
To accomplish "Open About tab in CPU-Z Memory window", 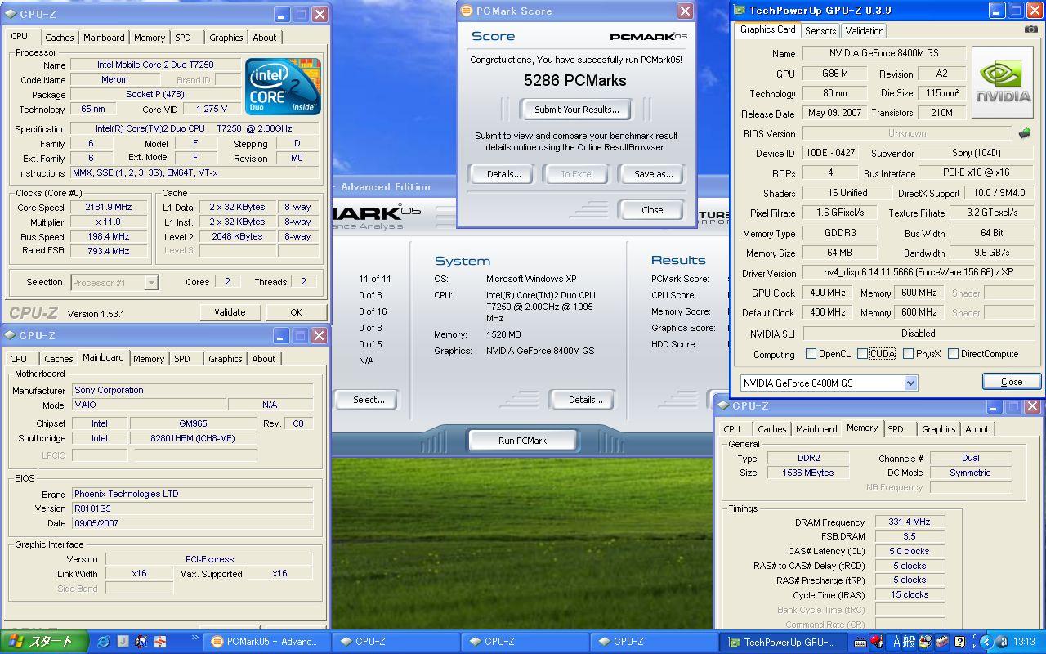I will pos(977,429).
